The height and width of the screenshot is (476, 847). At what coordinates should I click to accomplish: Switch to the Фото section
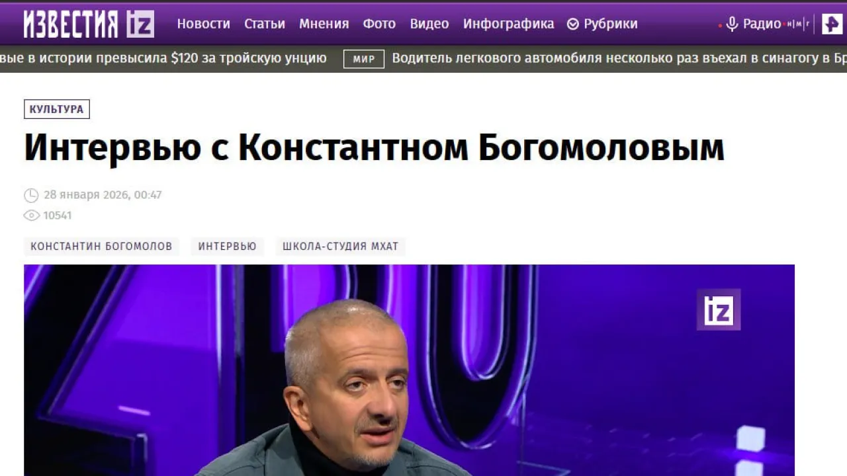[379, 24]
